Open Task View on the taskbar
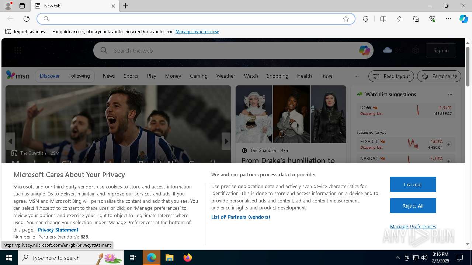The height and width of the screenshot is (265, 472). tap(133, 258)
